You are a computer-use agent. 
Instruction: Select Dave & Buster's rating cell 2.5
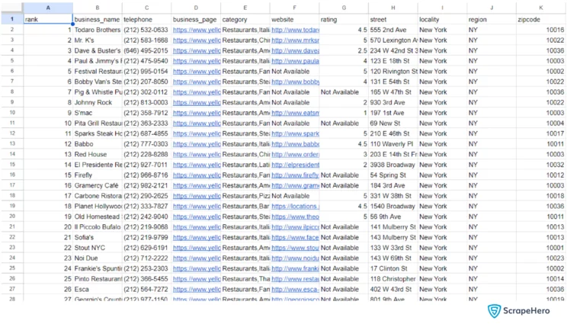tap(344, 50)
